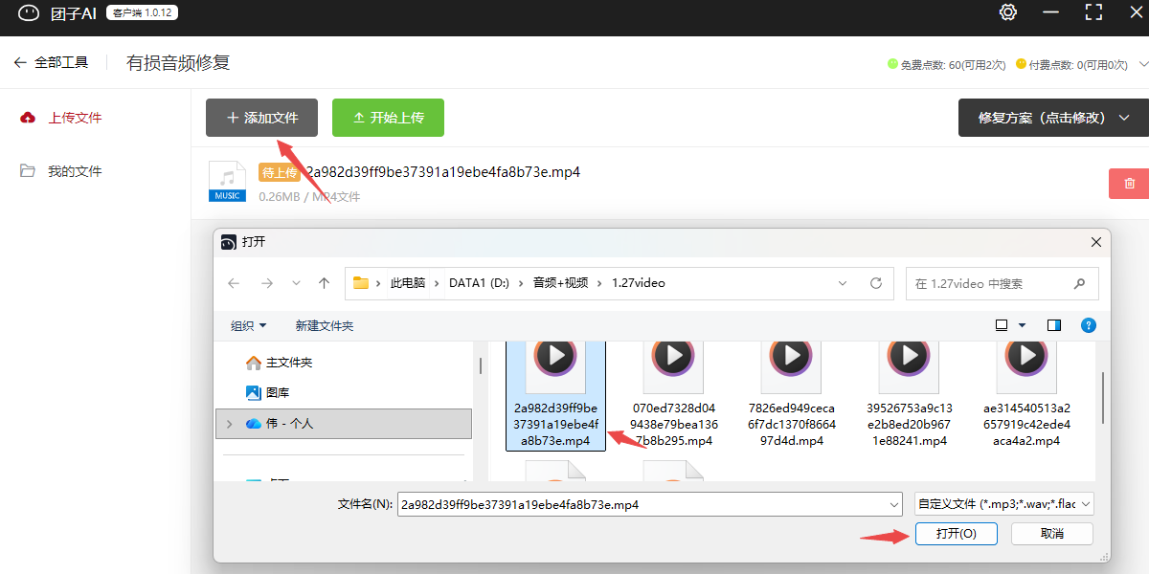1149x574 pixels.
Task: Expand the address bar path dropdown
Action: [843, 283]
